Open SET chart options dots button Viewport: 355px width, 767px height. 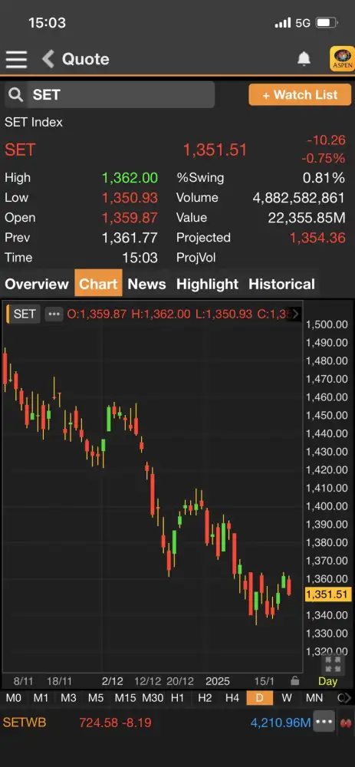pos(54,314)
